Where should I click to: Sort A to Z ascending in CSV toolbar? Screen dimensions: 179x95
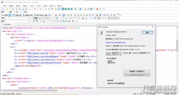click(75, 15)
